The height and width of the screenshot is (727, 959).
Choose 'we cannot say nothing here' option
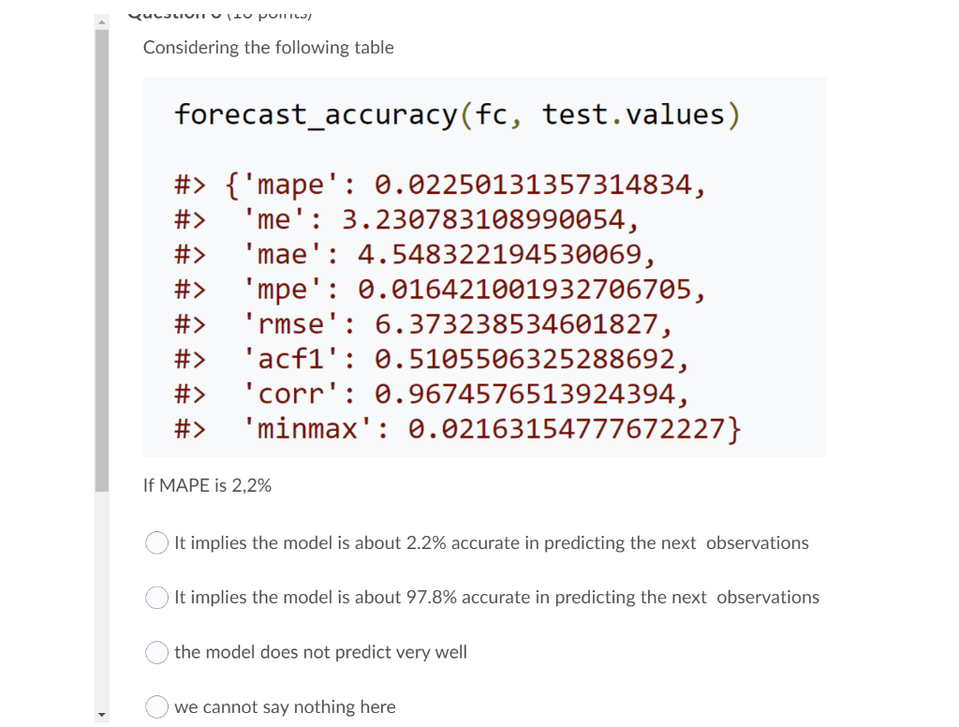[156, 707]
